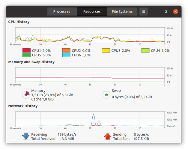The height and width of the screenshot is (150, 188).
Task: Click the Network History heading
Action: click(x=23, y=106)
